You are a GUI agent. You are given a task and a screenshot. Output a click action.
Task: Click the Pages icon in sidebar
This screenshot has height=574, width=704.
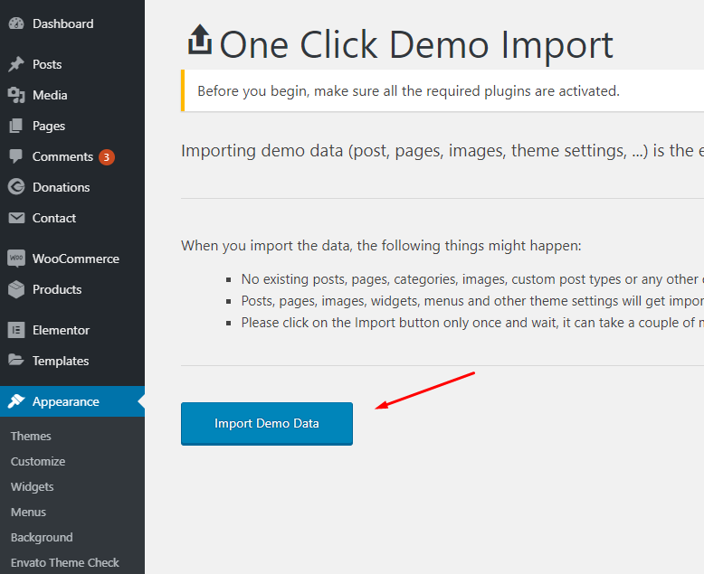16,127
